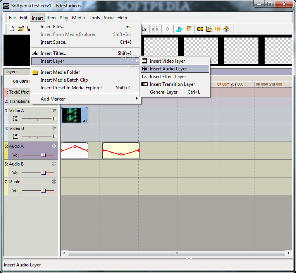Toggle the eye visibility icon for Video B

point(54,128)
